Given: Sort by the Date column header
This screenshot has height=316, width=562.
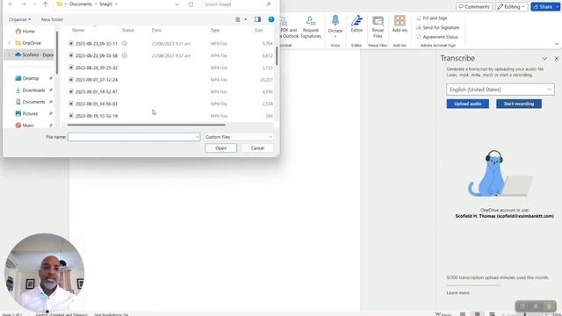Looking at the screenshot, I should (156, 30).
